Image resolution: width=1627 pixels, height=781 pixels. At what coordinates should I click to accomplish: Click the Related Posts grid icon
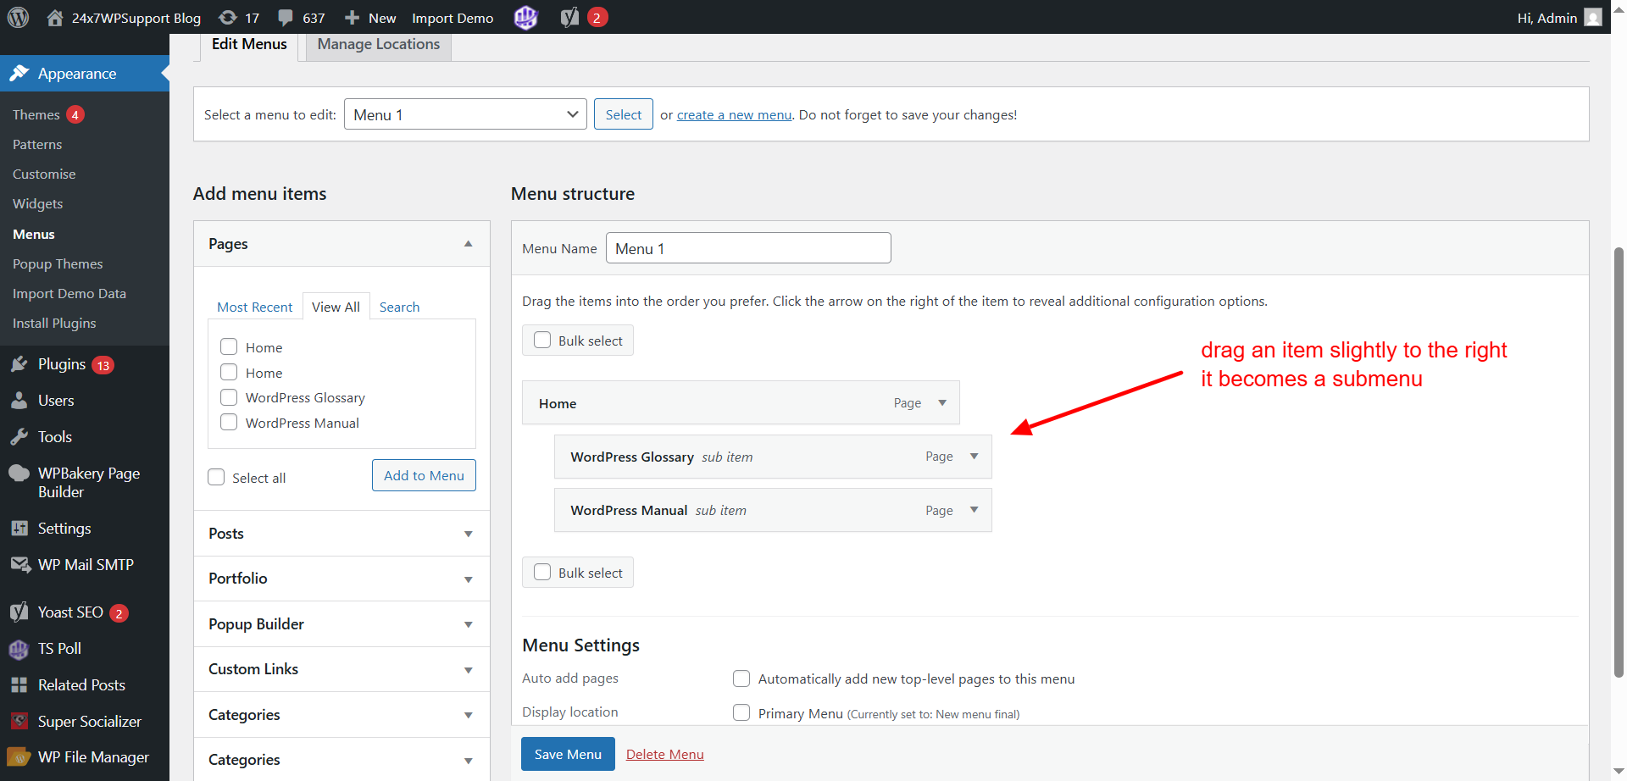[x=19, y=685]
